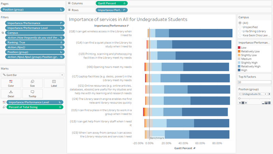
Task: Click the Importance/Performance column header
Action: point(110,26)
